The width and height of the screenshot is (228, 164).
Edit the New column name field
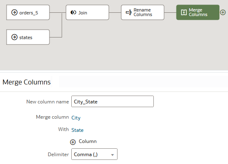tap(113, 101)
